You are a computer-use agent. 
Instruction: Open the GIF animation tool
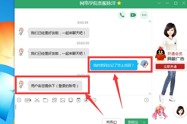tap(28, 100)
